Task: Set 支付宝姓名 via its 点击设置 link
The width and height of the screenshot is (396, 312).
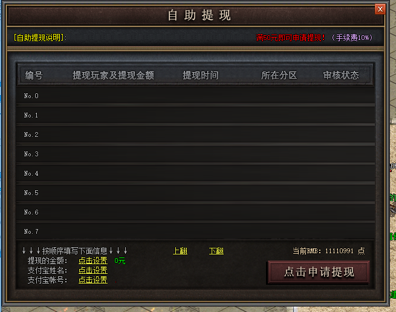Action: tap(93, 270)
